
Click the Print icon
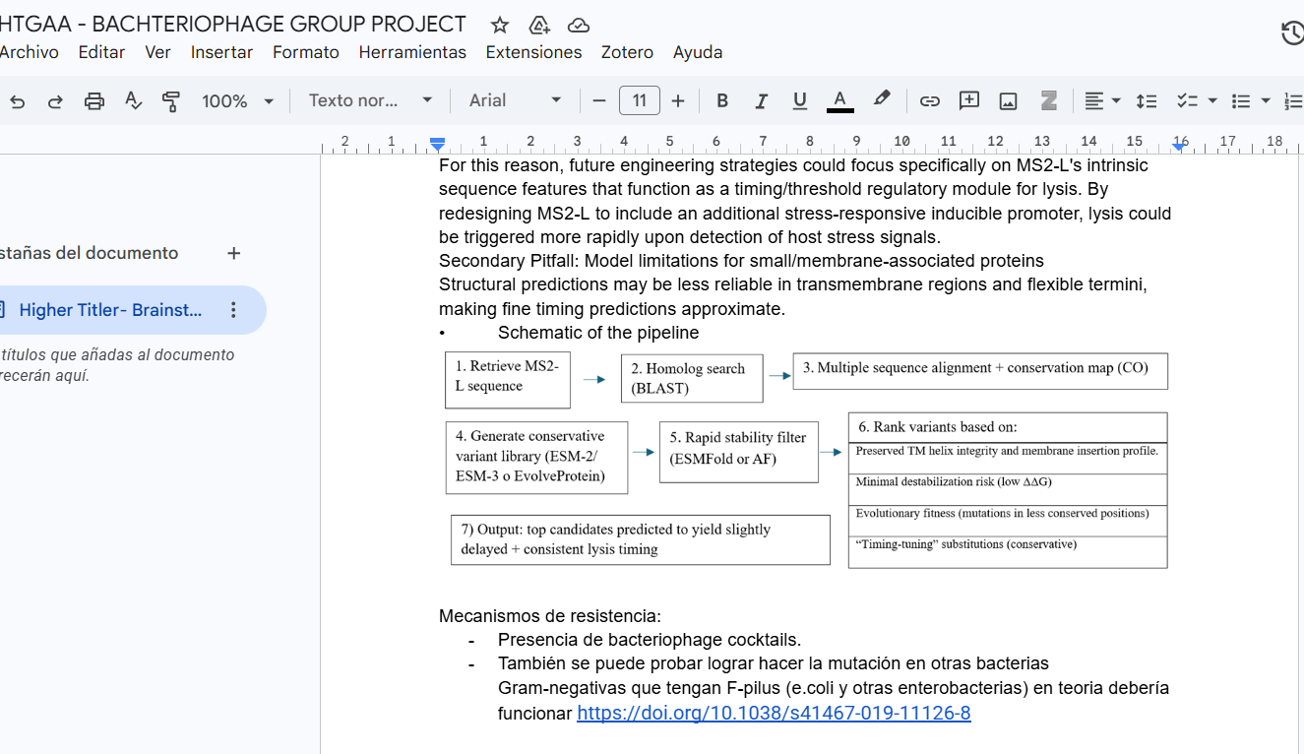94,100
